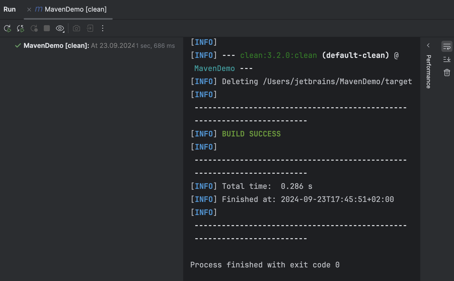
Task: Open the three-dot More options menu
Action: (103, 28)
